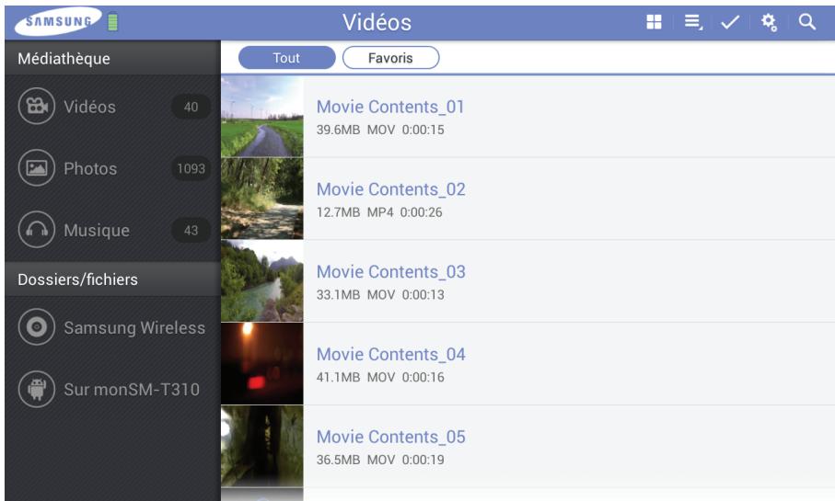Tap the Vidéos page title

(x=377, y=22)
